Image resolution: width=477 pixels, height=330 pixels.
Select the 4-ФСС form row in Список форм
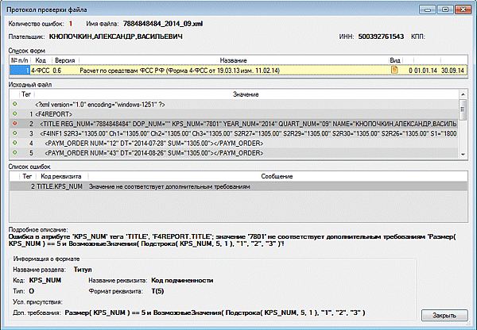click(199, 70)
